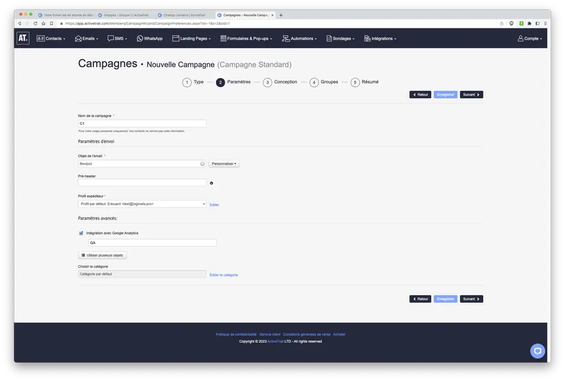The width and height of the screenshot is (565, 381).
Task: Open the emoji picker in the Objet de l'email field
Action: tap(203, 164)
